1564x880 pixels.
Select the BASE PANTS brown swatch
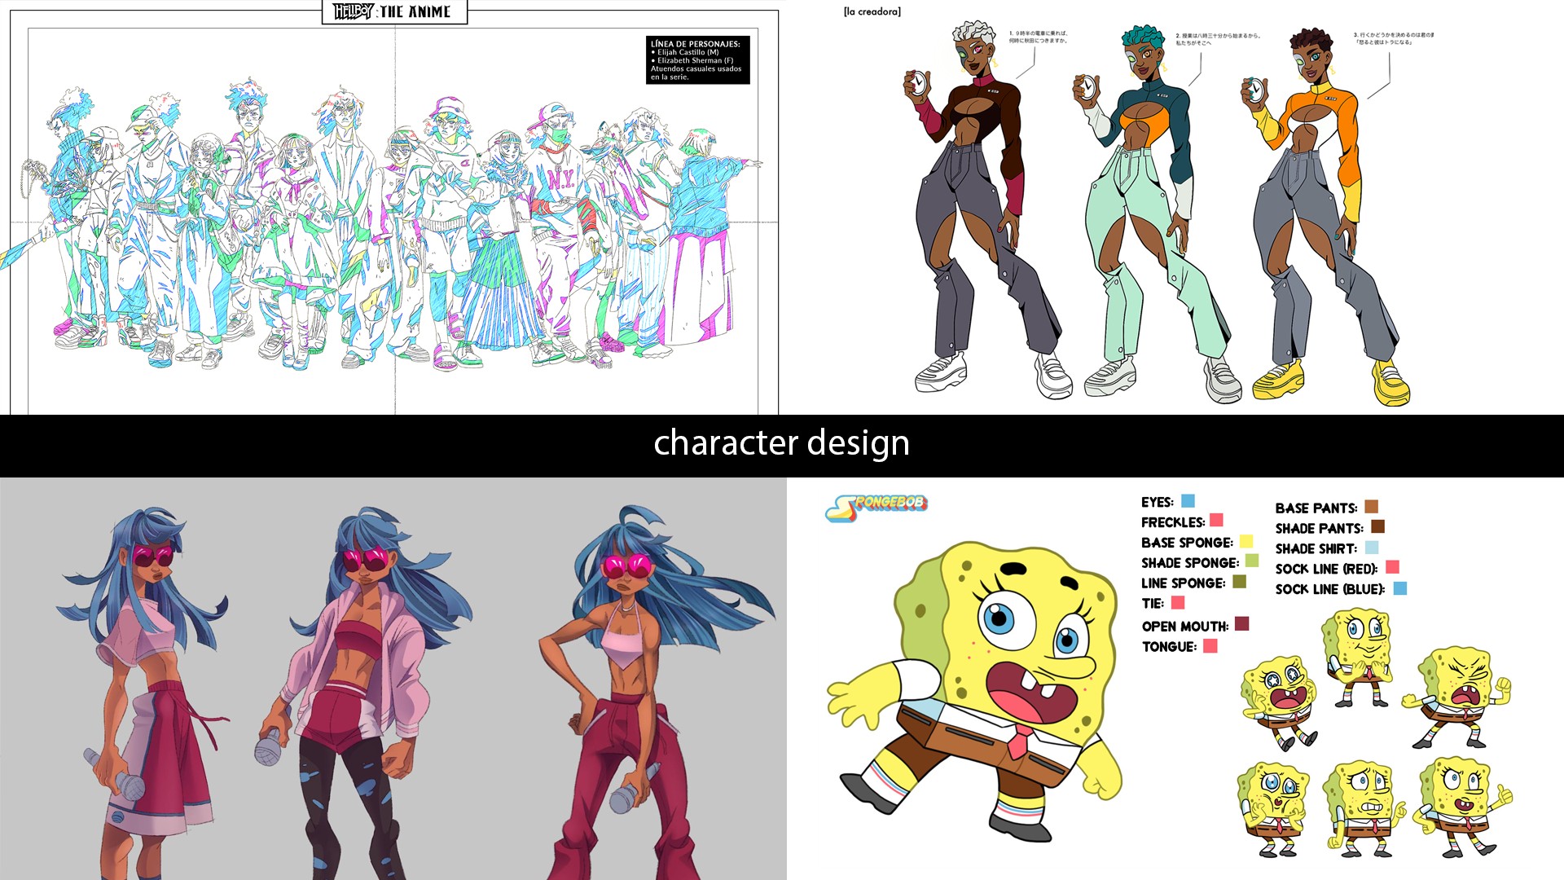click(x=1371, y=507)
